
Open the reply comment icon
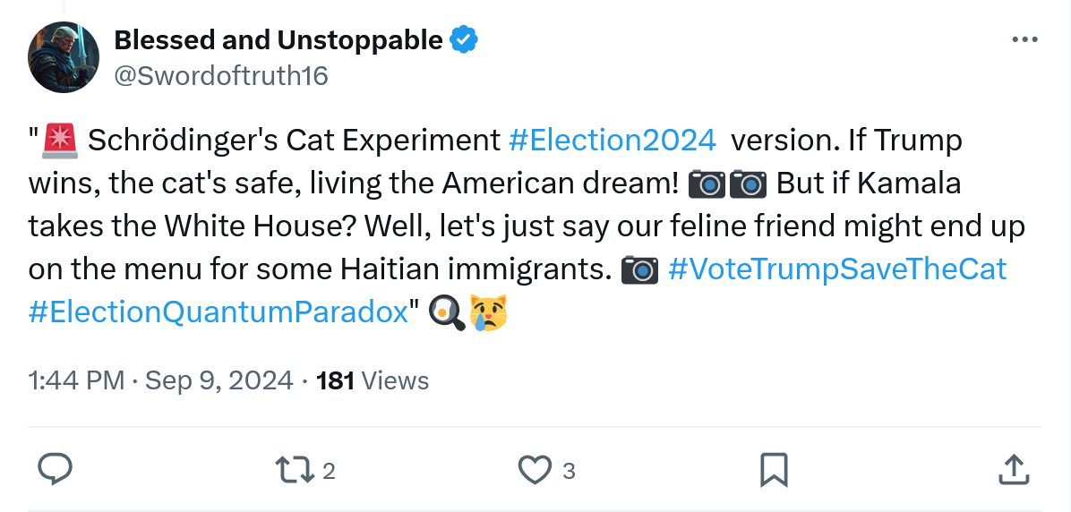click(x=56, y=469)
